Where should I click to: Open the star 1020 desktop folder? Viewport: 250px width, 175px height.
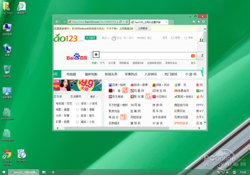pos(7,8)
